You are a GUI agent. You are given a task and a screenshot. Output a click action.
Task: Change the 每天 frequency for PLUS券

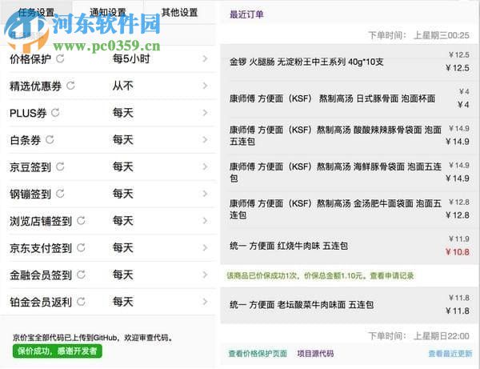122,112
